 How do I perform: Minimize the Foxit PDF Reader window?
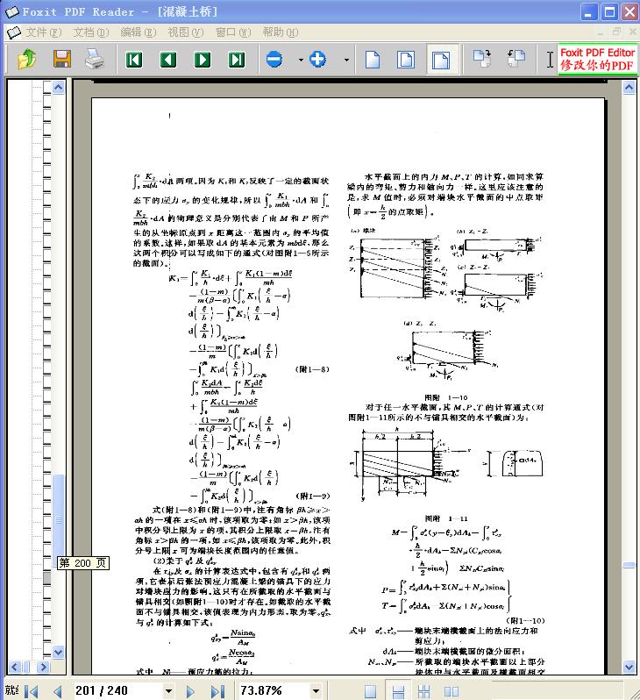click(589, 11)
